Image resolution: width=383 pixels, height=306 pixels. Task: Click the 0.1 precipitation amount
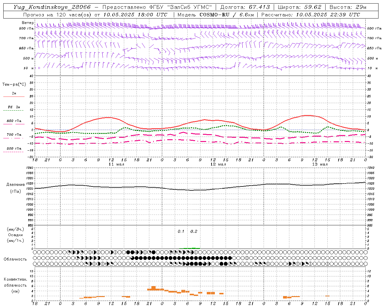[x=181, y=232]
